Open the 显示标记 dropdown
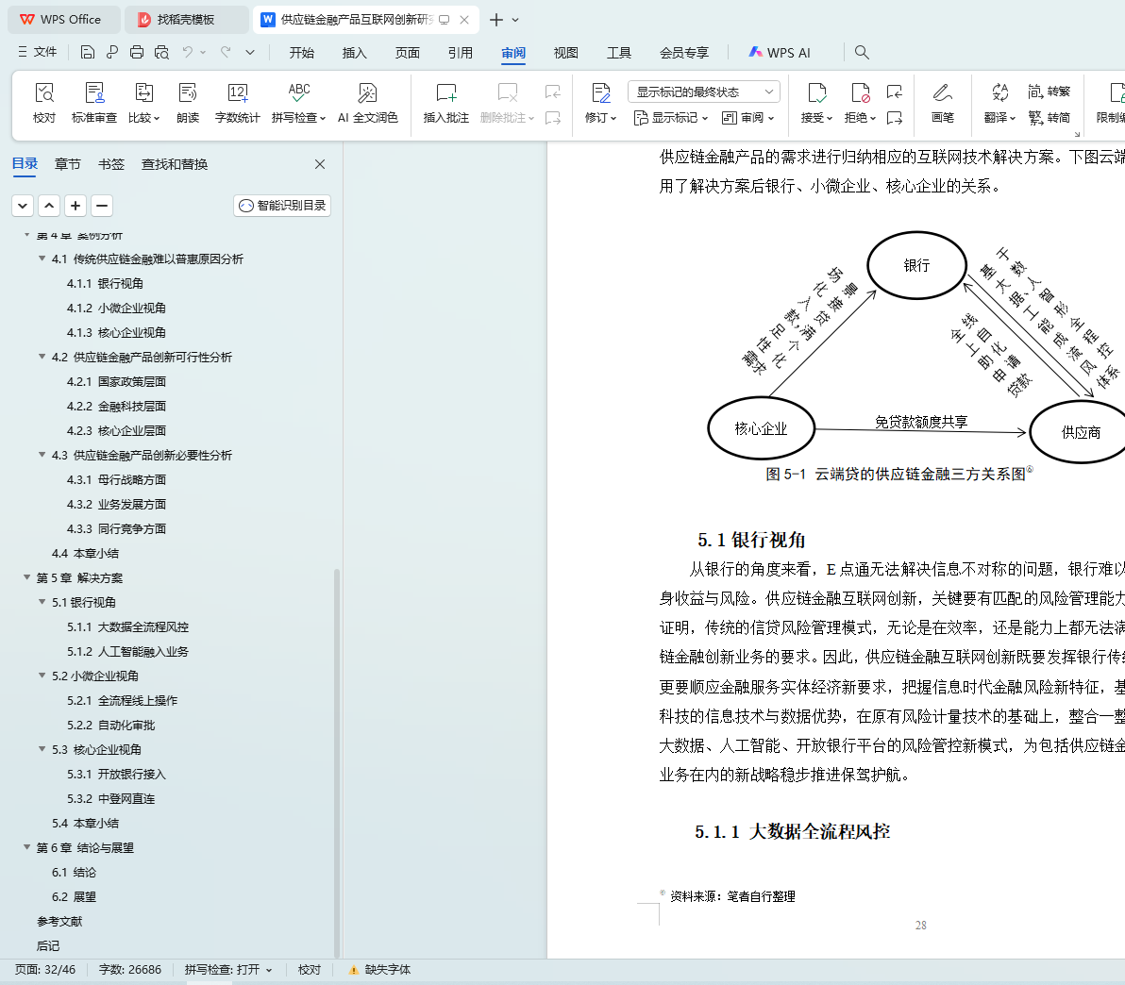 (x=671, y=118)
